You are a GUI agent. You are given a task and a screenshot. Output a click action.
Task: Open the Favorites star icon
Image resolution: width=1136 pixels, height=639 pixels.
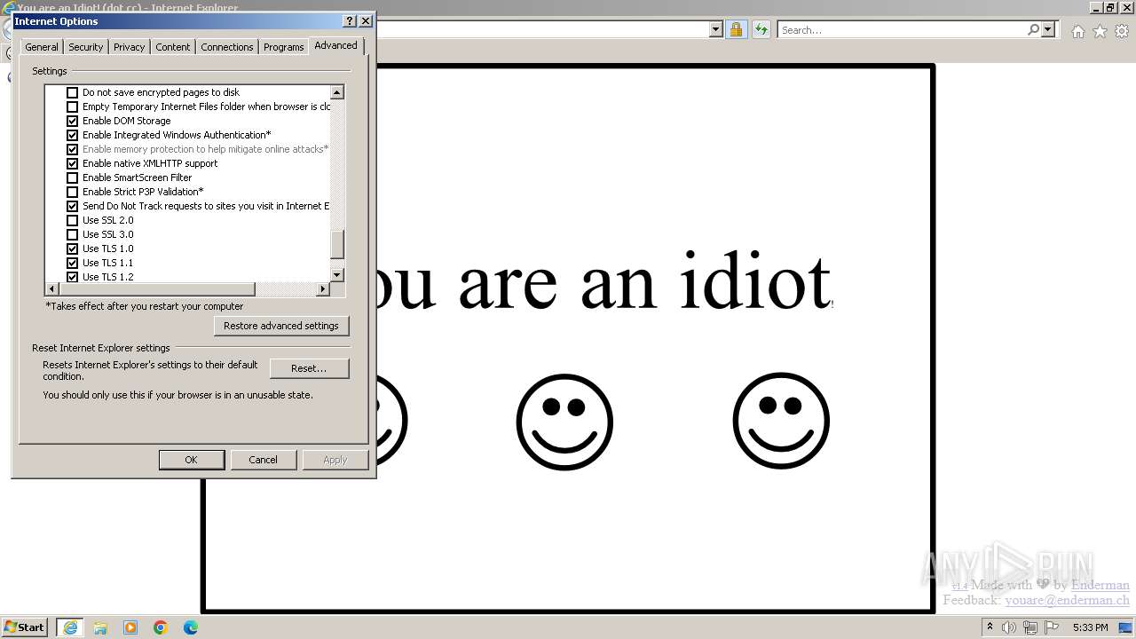(x=1100, y=31)
